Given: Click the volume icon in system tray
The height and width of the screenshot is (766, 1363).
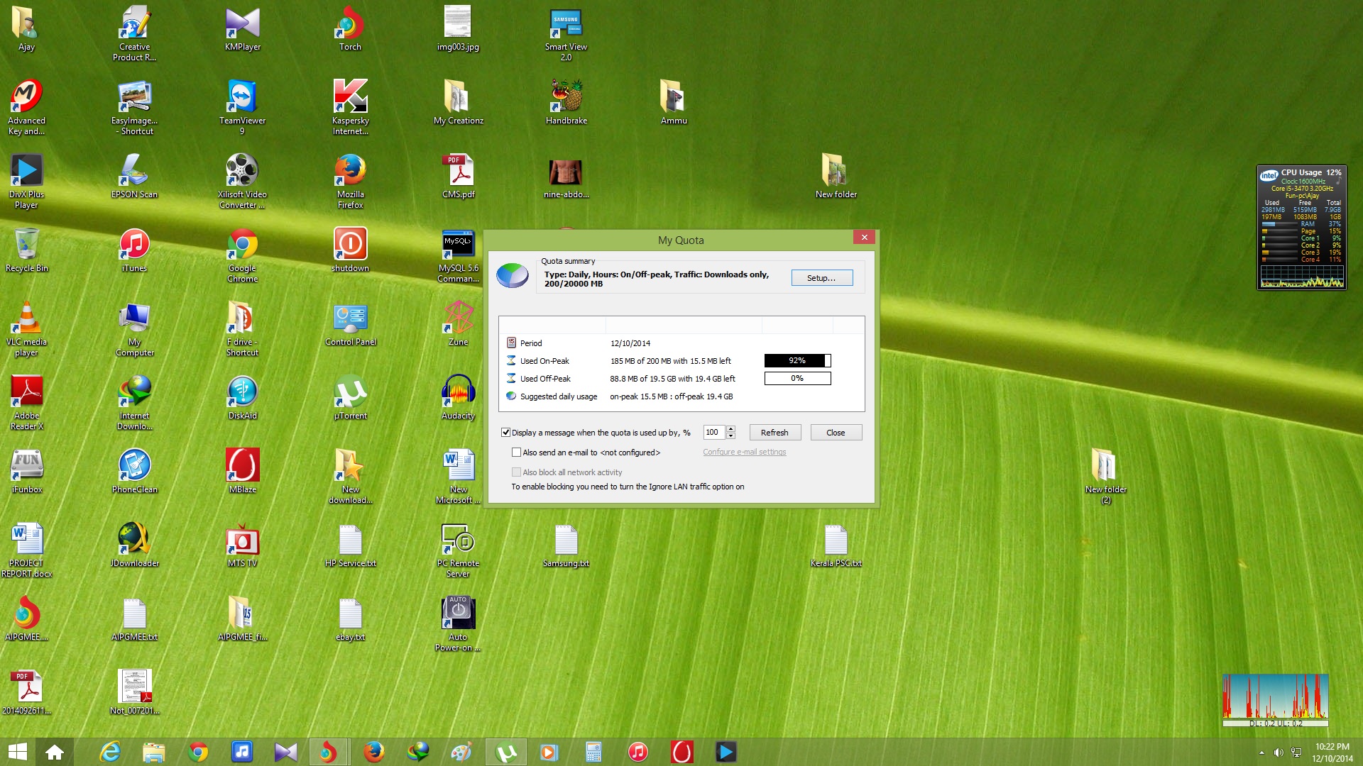Looking at the screenshot, I should click(1279, 753).
